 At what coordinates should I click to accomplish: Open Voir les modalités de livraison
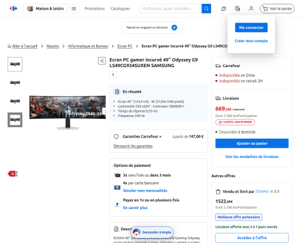[x=252, y=157]
